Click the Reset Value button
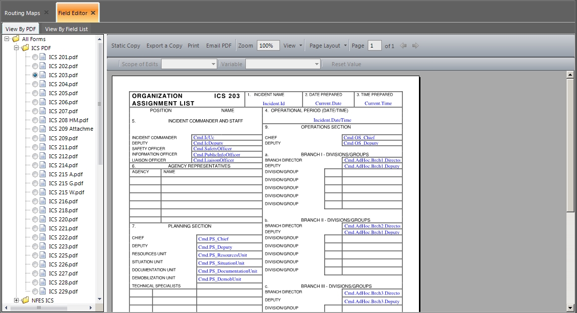This screenshot has height=313, width=577. [x=346, y=64]
